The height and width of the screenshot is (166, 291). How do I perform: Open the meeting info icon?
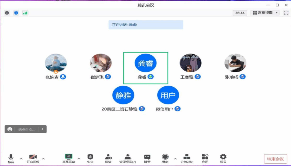tap(7, 13)
